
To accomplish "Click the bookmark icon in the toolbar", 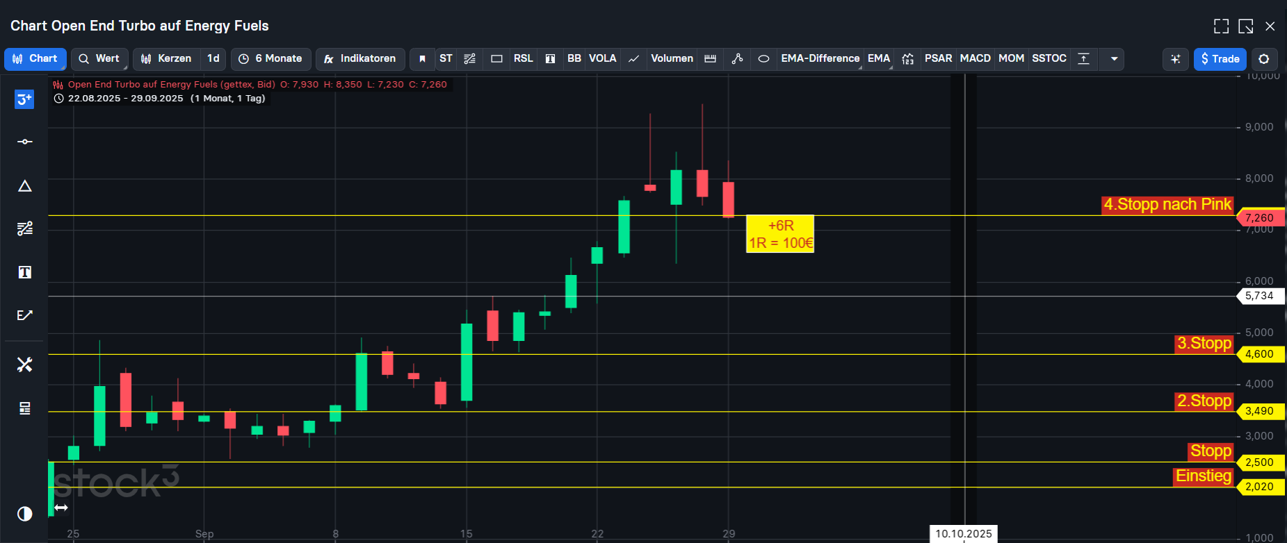I will click(422, 59).
